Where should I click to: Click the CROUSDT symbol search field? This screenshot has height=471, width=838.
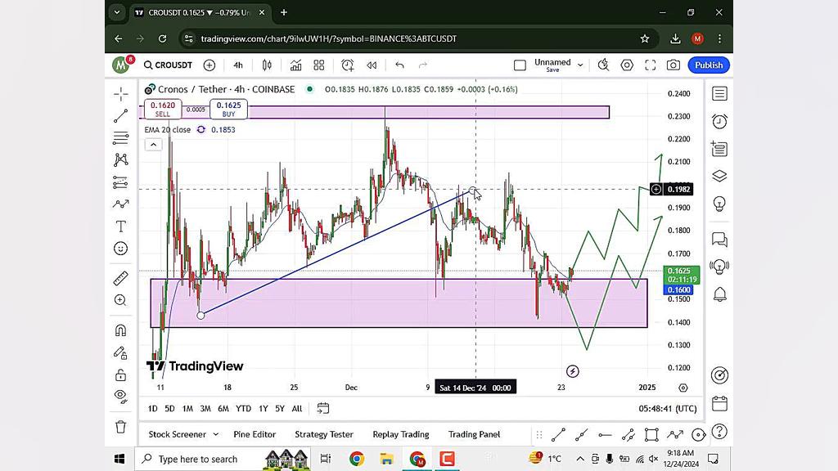169,65
